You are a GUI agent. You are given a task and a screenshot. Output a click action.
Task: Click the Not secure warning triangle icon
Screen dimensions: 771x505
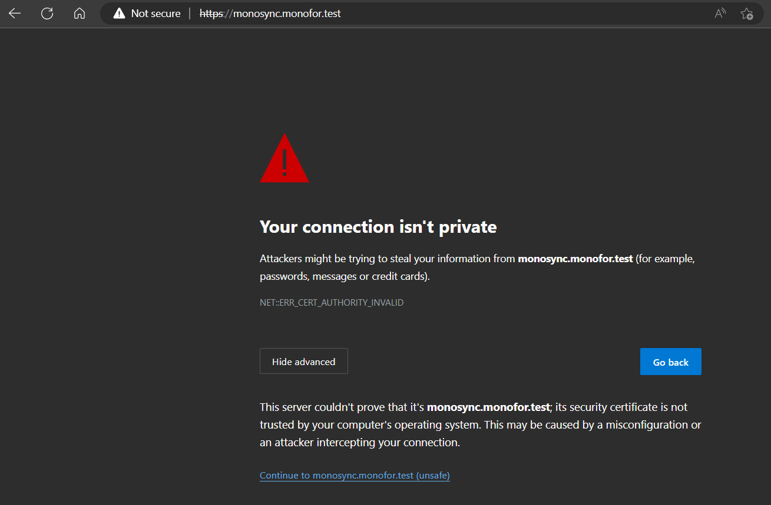(x=120, y=14)
